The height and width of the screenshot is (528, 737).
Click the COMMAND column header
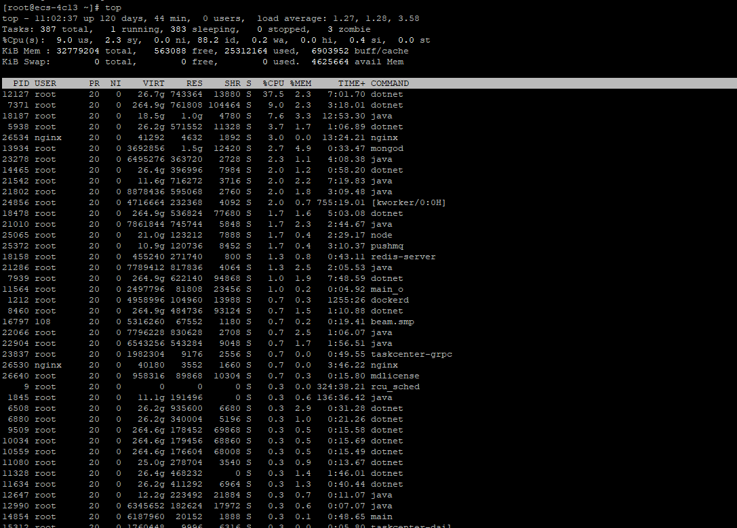coord(390,83)
